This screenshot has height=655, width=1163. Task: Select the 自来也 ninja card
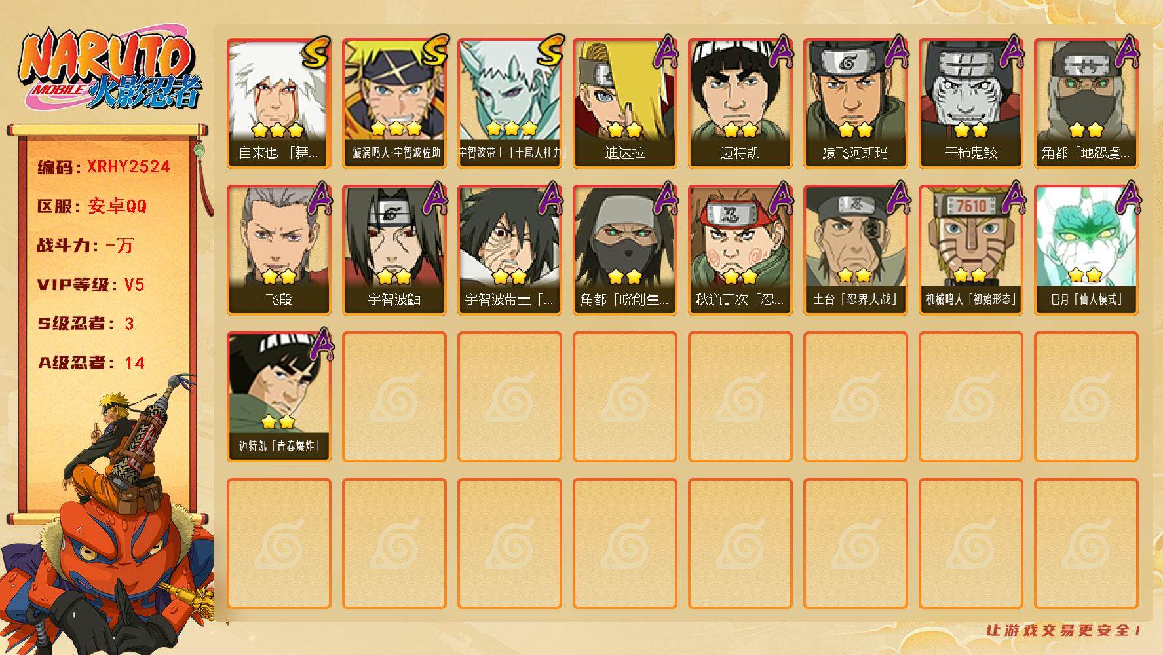click(279, 103)
